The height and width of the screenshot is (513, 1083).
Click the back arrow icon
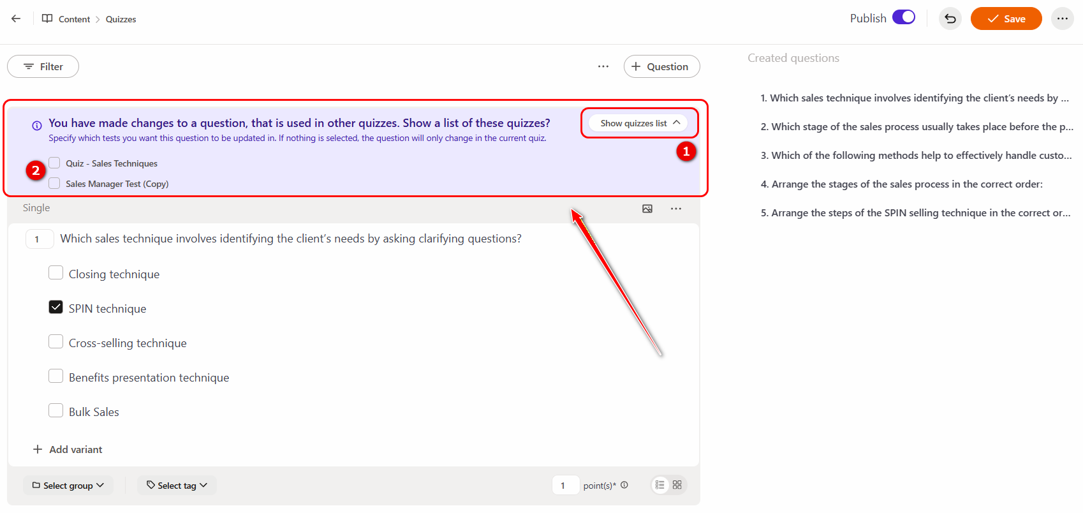pos(16,19)
